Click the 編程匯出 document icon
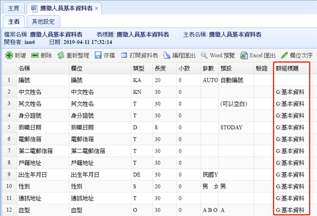The image size is (317, 216). (167, 55)
